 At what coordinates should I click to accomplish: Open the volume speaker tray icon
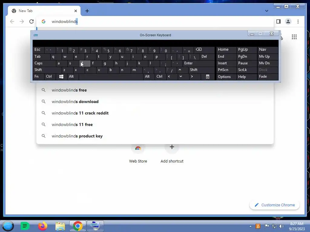(281, 226)
